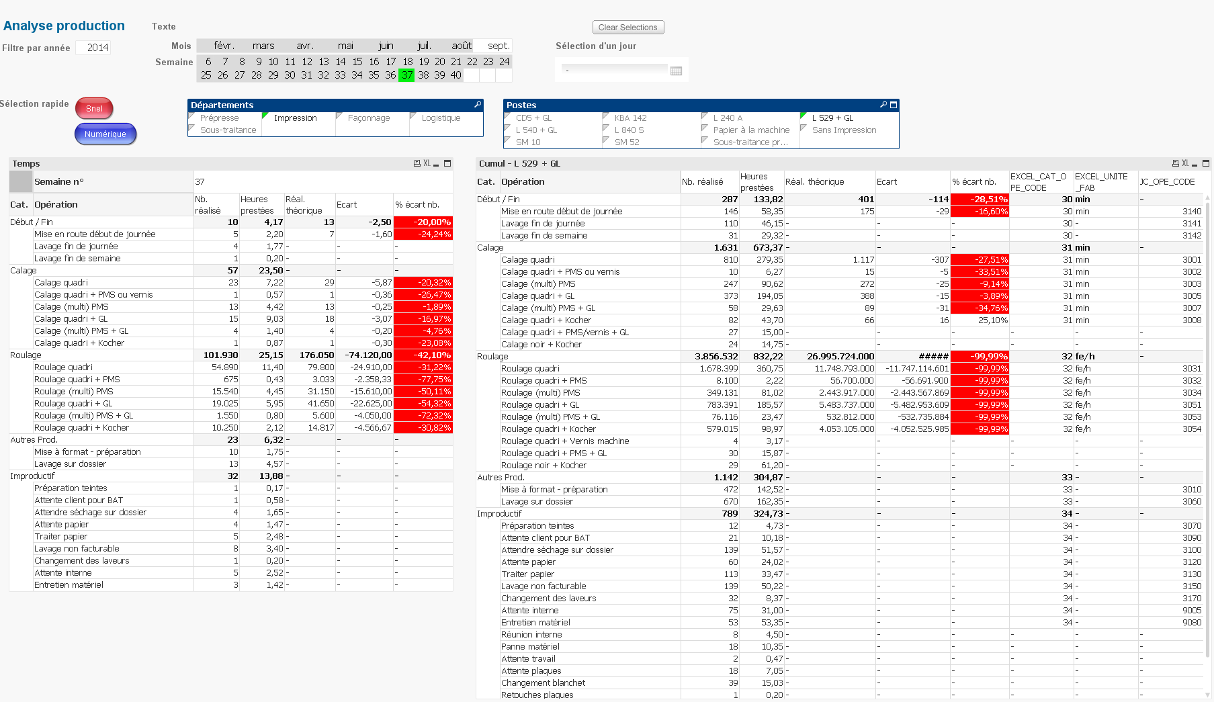Image resolution: width=1214 pixels, height=702 pixels.
Task: Print the Cumul table
Action: pos(1176,163)
